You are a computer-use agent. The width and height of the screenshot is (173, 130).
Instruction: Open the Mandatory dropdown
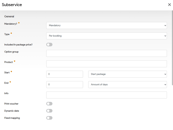[x=106, y=25]
